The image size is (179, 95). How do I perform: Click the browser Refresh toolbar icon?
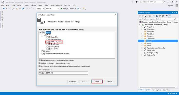pos(78,8)
